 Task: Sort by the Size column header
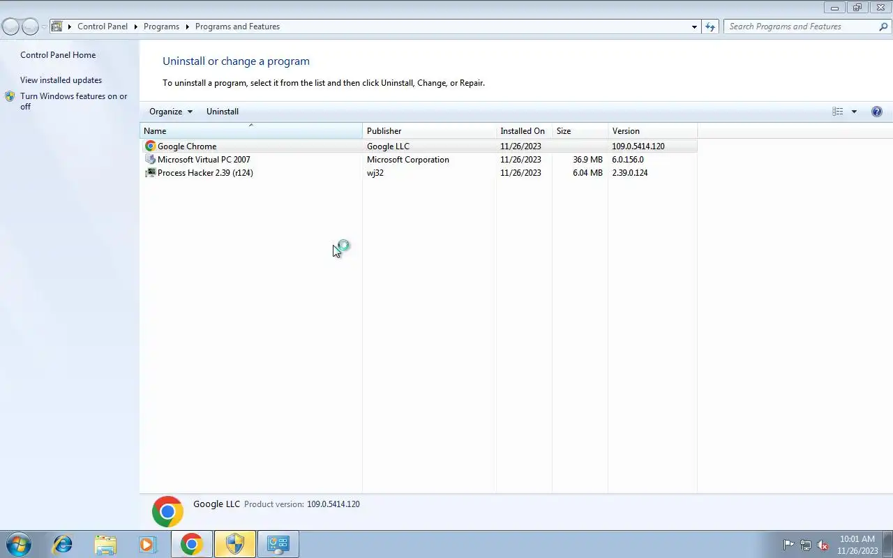tap(580, 131)
